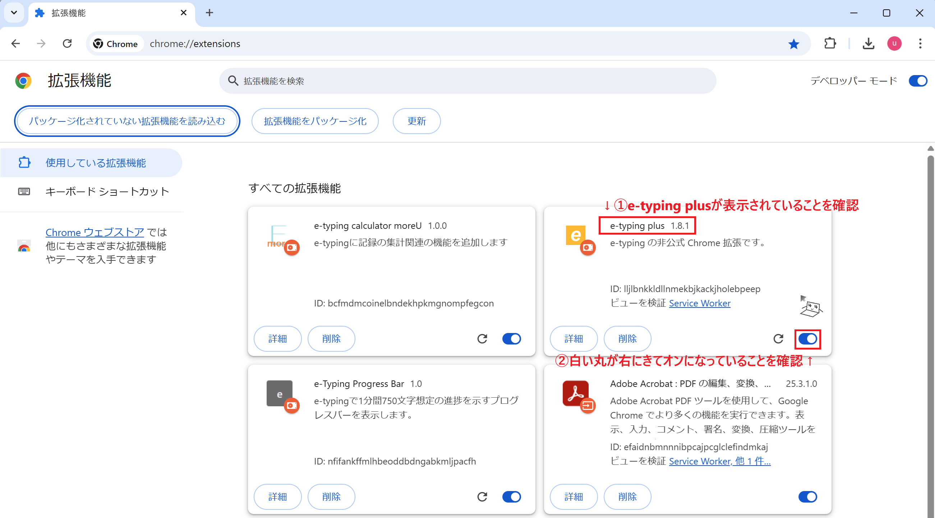Click 削除 for Adobe Acrobat
The height and width of the screenshot is (518, 935).
(627, 497)
